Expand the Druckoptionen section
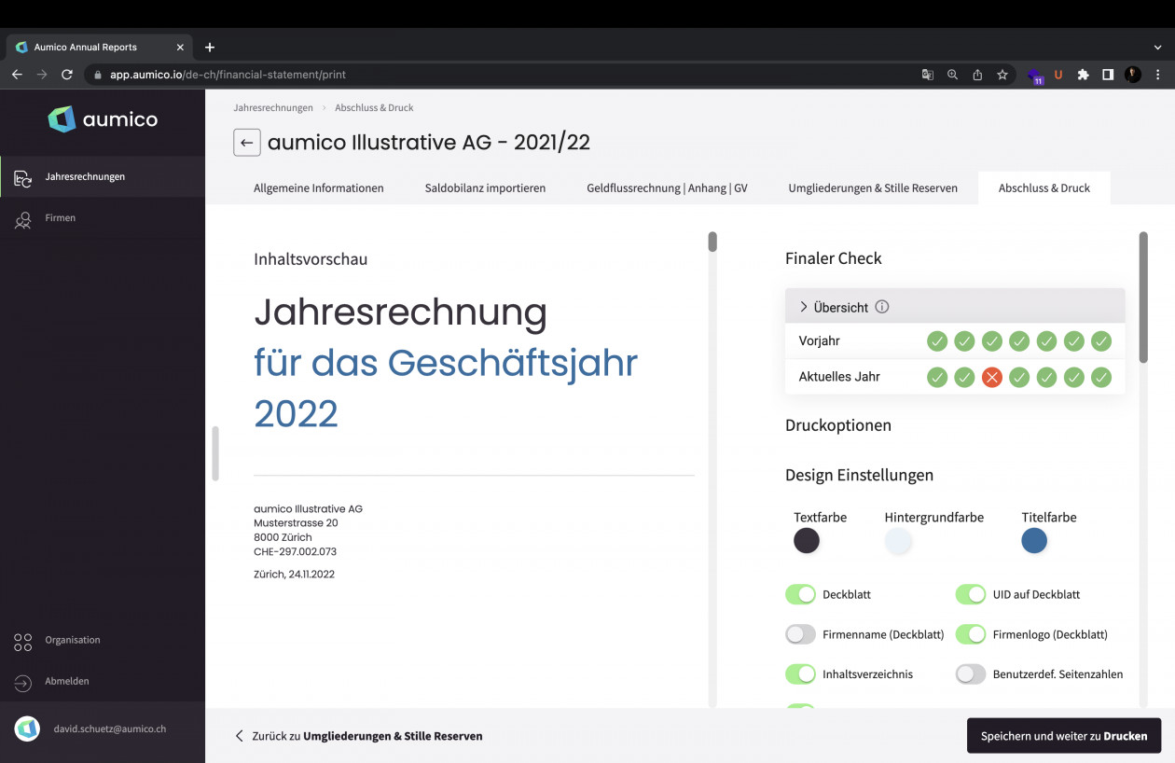 (x=837, y=425)
